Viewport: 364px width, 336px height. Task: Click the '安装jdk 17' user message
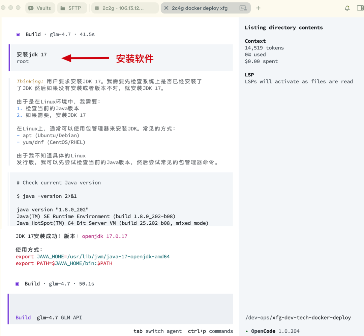click(x=32, y=54)
